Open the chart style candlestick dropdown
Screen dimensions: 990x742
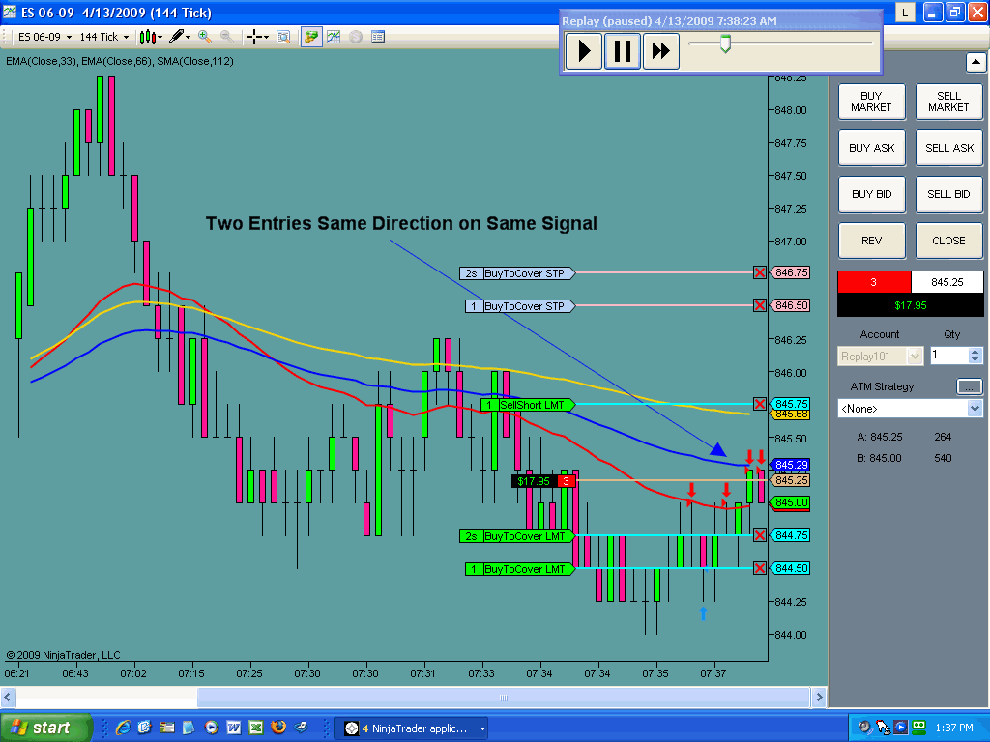click(151, 38)
